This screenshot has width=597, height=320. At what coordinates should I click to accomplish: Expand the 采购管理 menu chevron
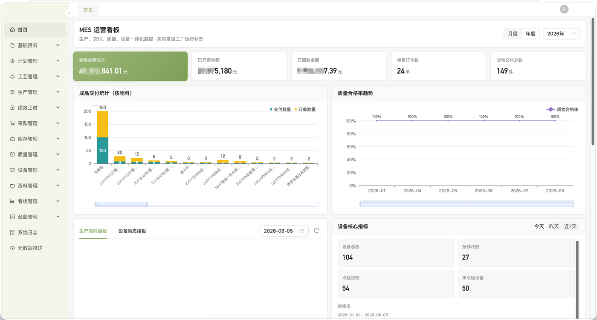pos(58,123)
